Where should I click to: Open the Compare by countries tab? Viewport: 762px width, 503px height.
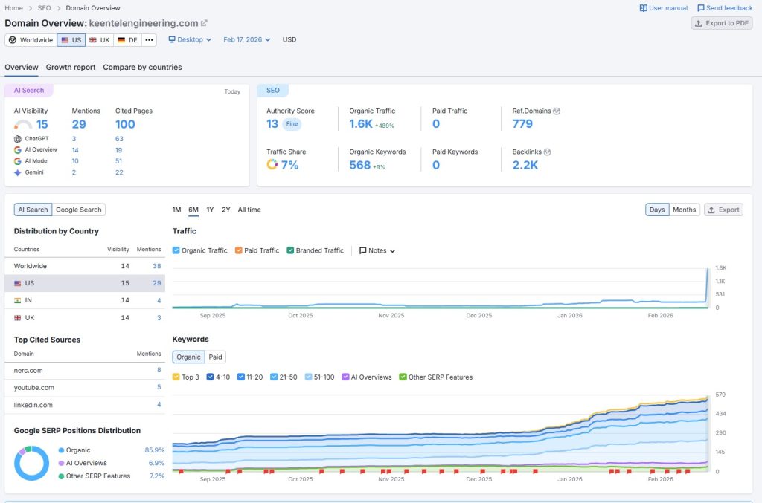click(142, 67)
